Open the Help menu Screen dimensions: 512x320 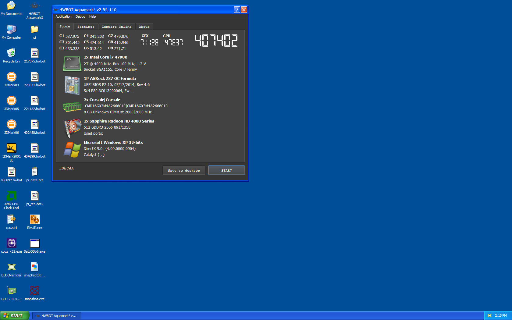92,16
